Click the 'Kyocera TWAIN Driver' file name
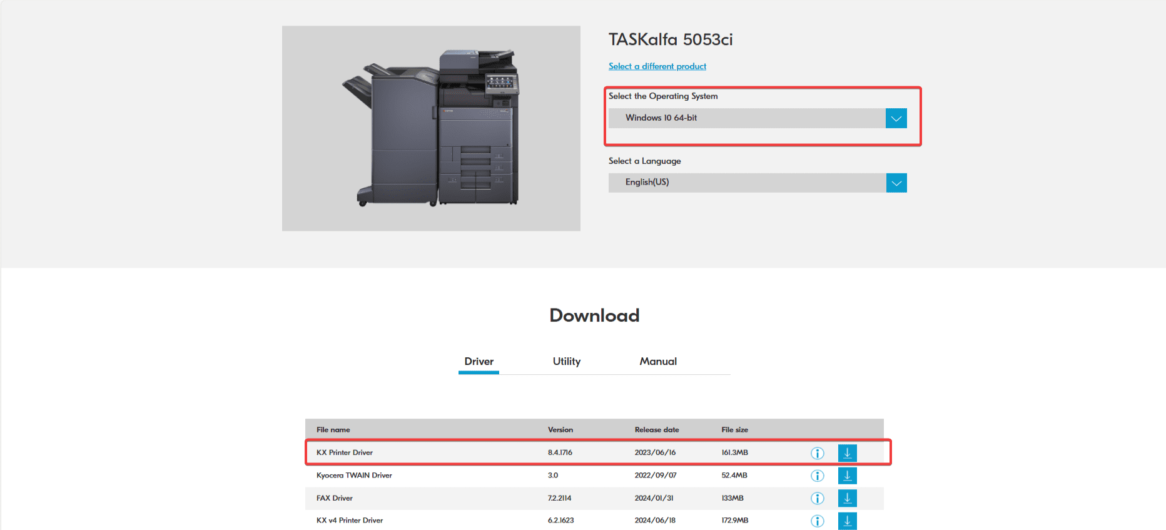The height and width of the screenshot is (530, 1166). pyautogui.click(x=354, y=476)
